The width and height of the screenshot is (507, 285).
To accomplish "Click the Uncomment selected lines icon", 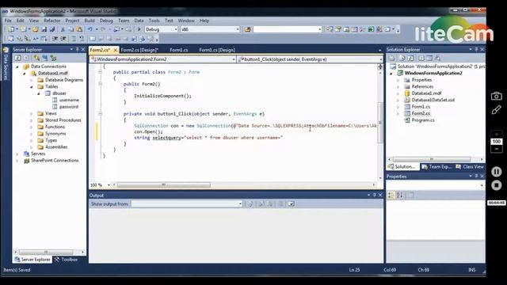I will click(82, 39).
